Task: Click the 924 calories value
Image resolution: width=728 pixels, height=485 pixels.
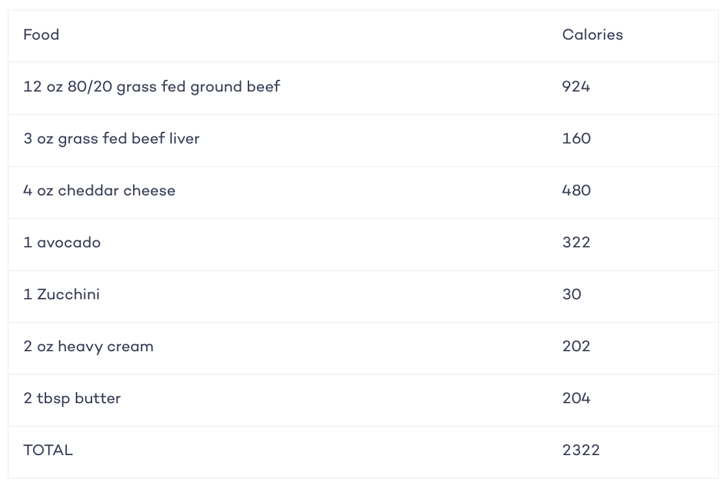Action: pos(576,87)
